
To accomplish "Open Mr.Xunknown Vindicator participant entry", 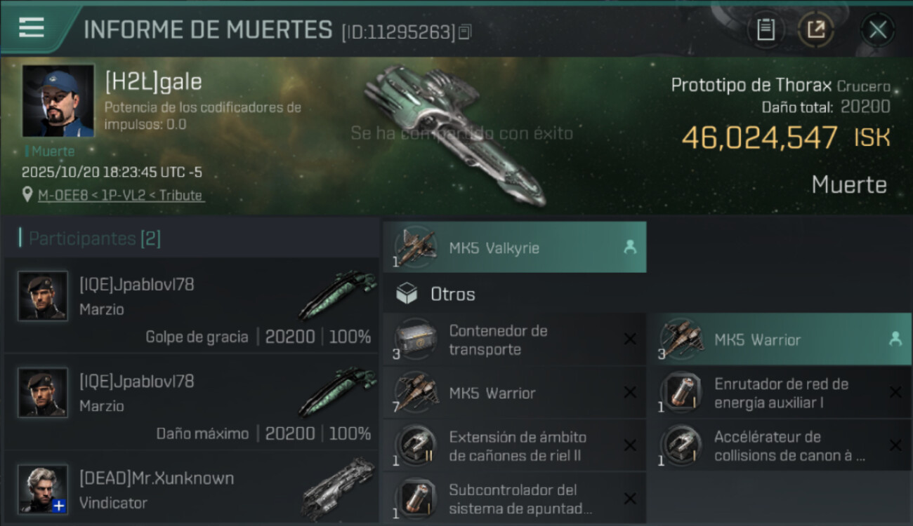I will [x=192, y=489].
